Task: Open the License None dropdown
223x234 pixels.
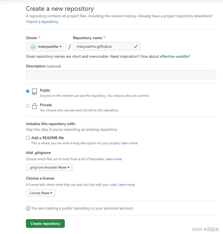Action: click(41, 193)
